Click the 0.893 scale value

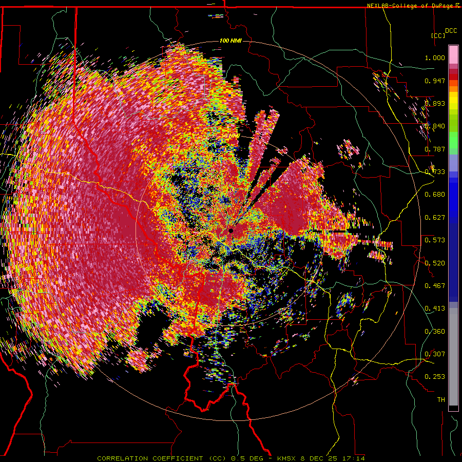[x=435, y=103]
